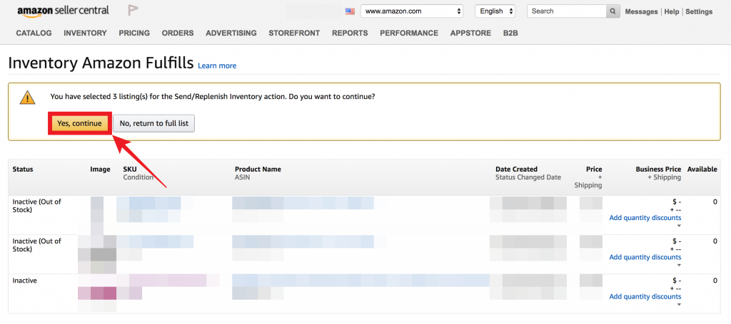Click the first row product image thumbnail

(97, 216)
